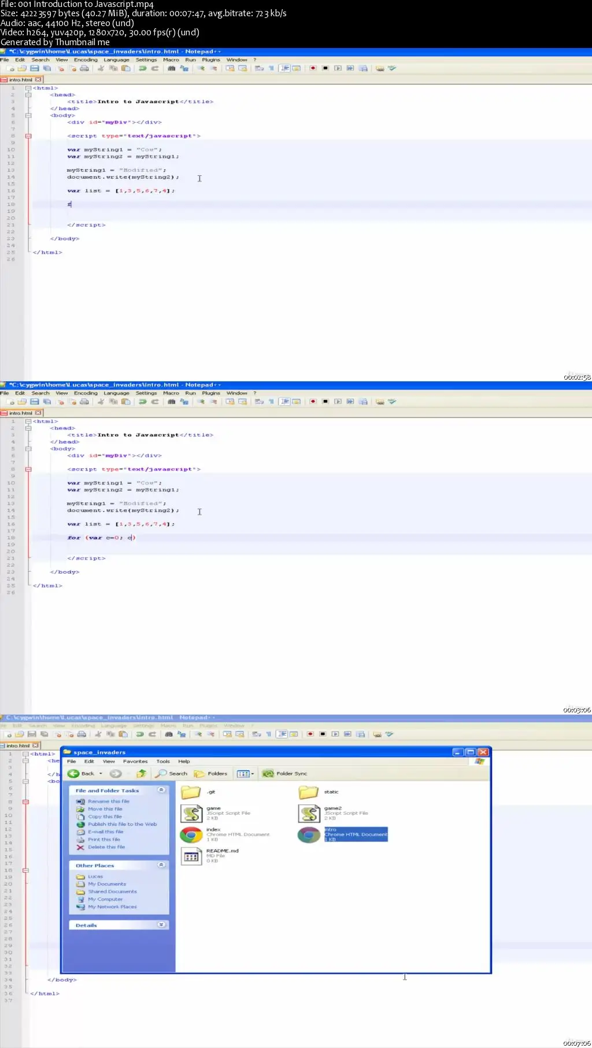Viewport: 592px width, 1048px height.
Task: Select README.md file icon
Action: [191, 856]
